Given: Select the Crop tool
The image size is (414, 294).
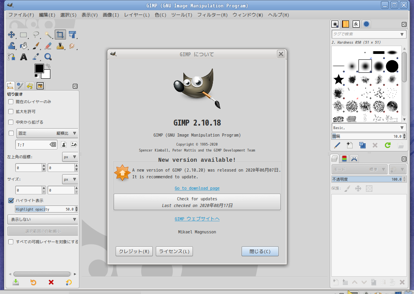Looking at the screenshot, I should [60, 35].
